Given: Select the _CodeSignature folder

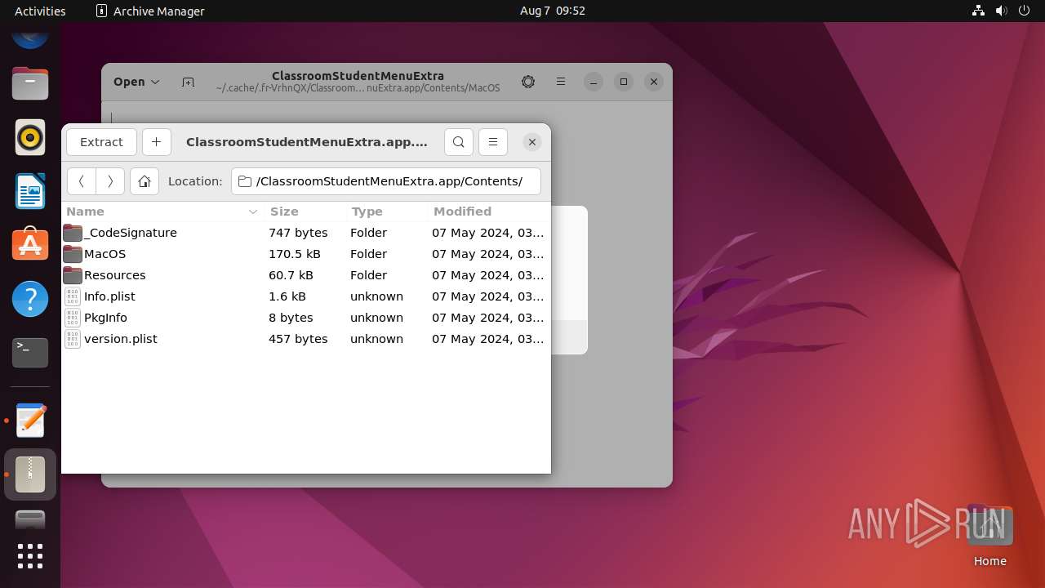Looking at the screenshot, I should [306, 233].
